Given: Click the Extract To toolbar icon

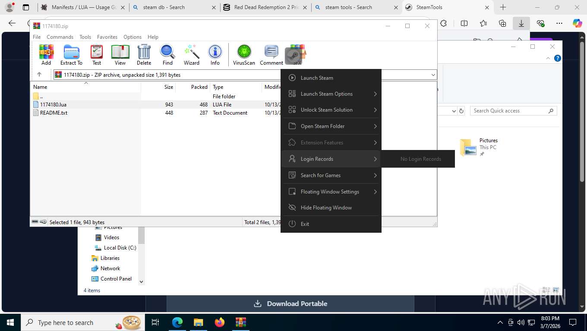Looking at the screenshot, I should (71, 55).
